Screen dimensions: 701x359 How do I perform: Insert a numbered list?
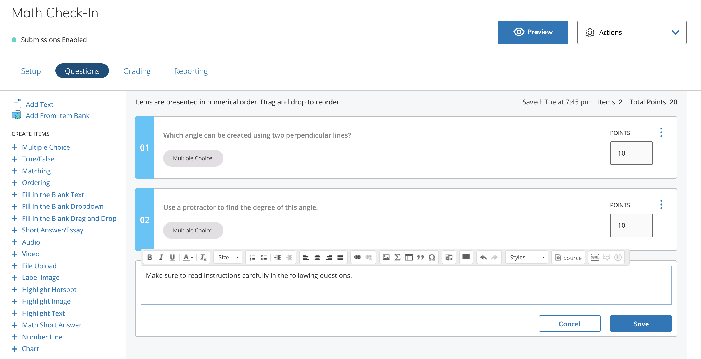[x=252, y=257]
